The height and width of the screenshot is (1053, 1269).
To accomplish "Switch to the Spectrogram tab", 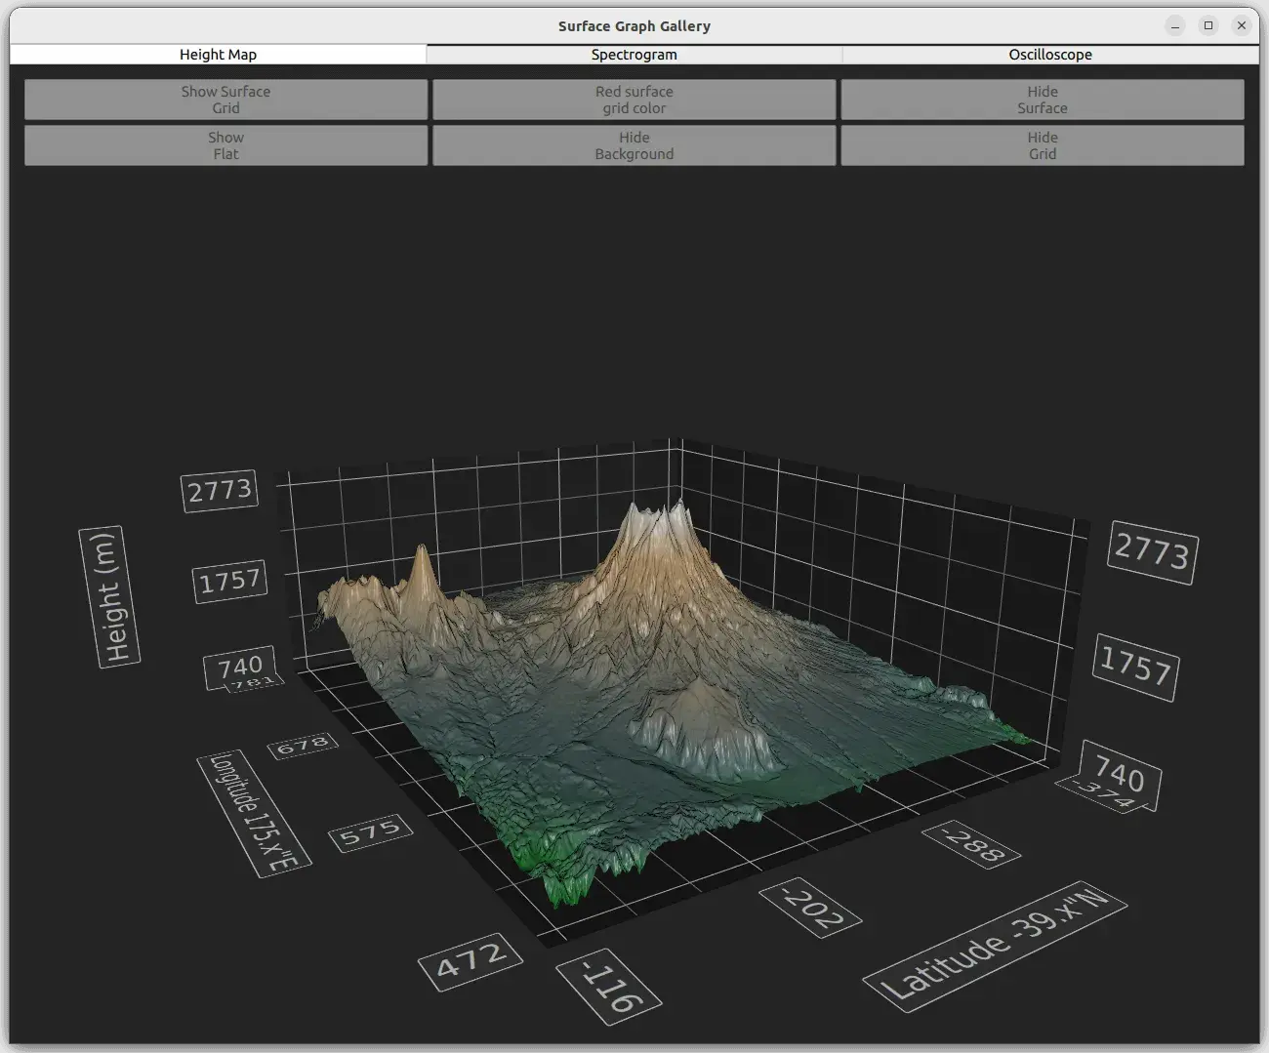I will click(x=634, y=55).
